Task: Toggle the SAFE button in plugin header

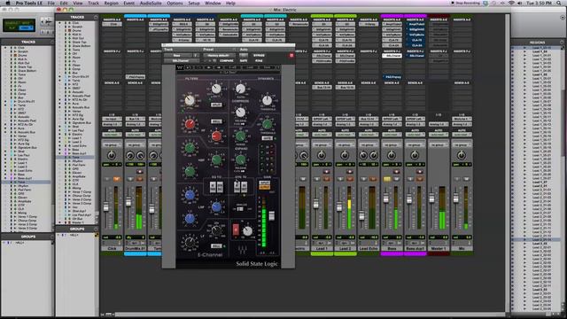Action: point(244,61)
